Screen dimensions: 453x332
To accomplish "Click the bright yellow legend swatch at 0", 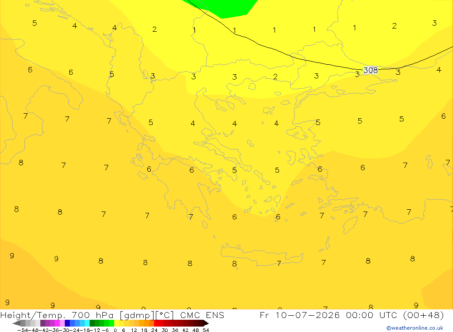I will 117,323.
